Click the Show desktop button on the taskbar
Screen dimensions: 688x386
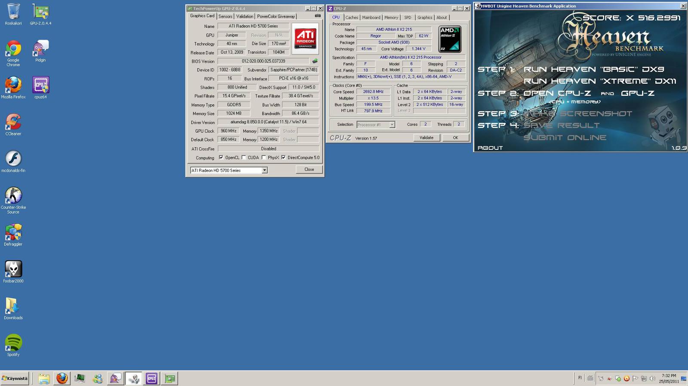click(684, 378)
